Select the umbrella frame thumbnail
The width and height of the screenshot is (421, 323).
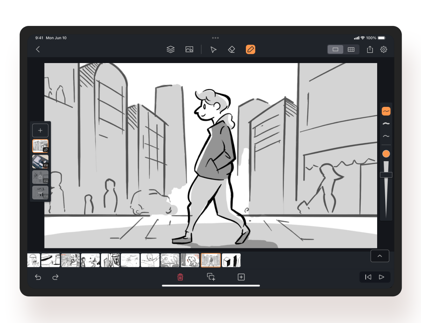pyautogui.click(x=34, y=260)
